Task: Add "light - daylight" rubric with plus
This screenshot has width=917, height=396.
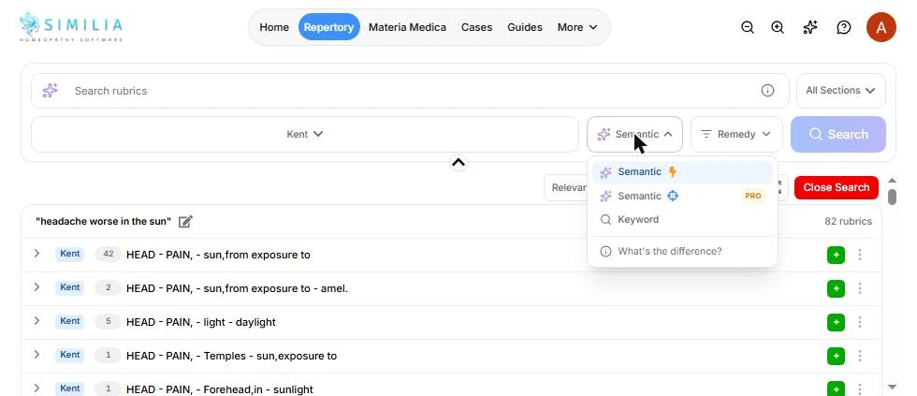Action: click(x=836, y=322)
